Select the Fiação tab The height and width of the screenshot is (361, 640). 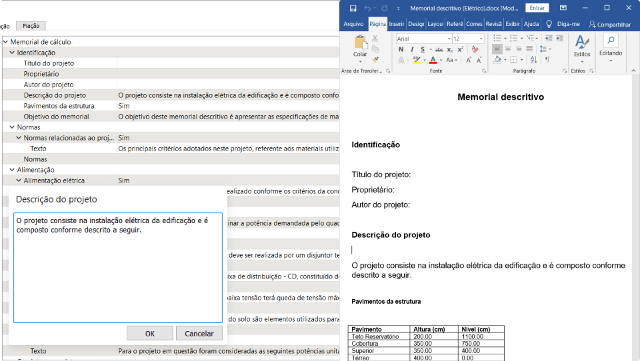31,26
